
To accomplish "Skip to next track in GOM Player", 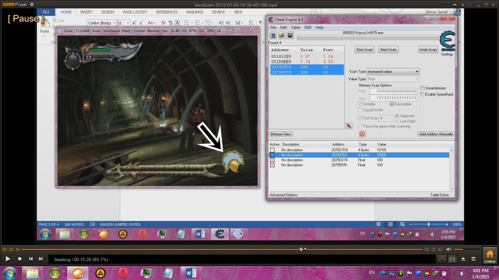I will [41, 259].
